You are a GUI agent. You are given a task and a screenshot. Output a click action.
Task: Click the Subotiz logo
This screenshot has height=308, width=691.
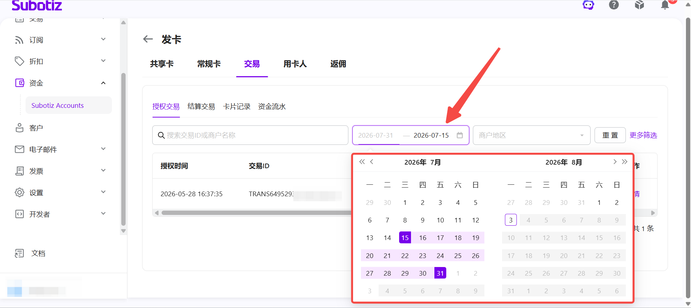[x=37, y=5]
